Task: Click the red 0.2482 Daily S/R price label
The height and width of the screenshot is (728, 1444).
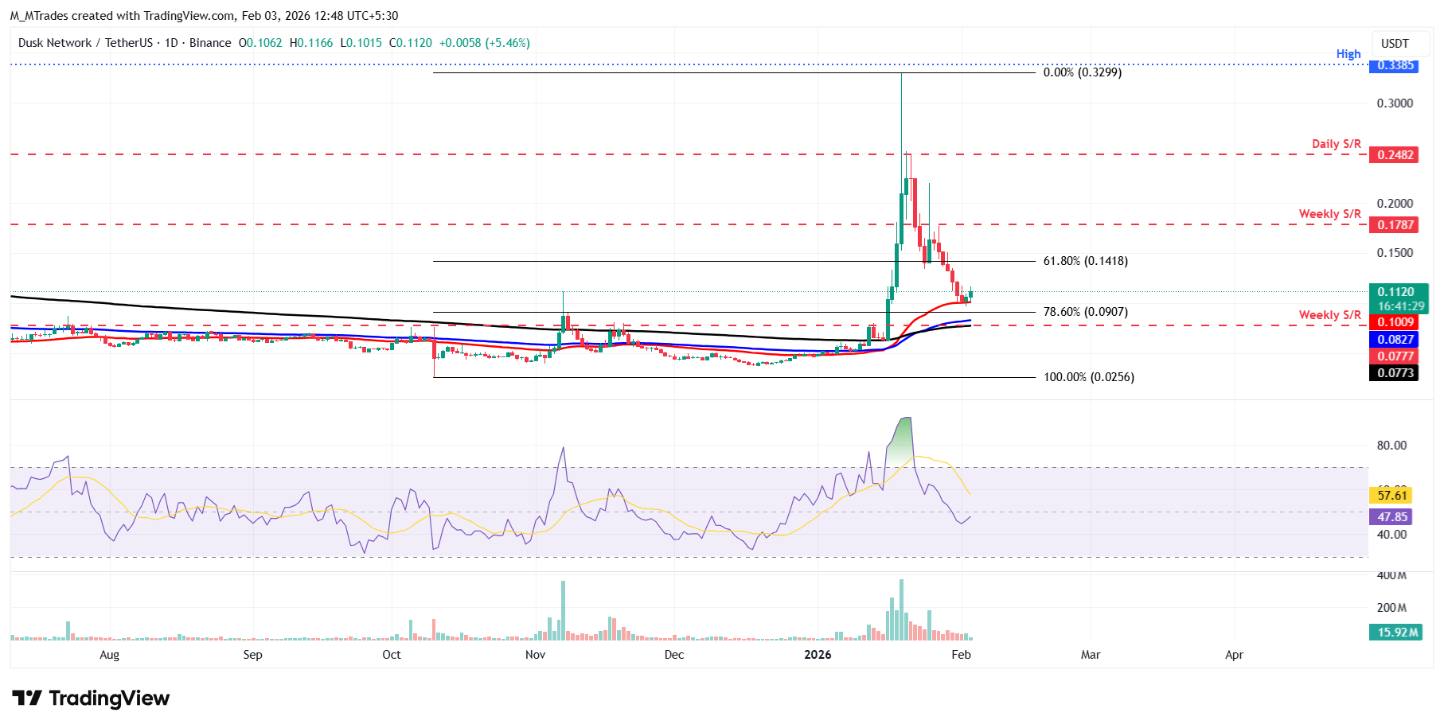Action: pyautogui.click(x=1395, y=156)
